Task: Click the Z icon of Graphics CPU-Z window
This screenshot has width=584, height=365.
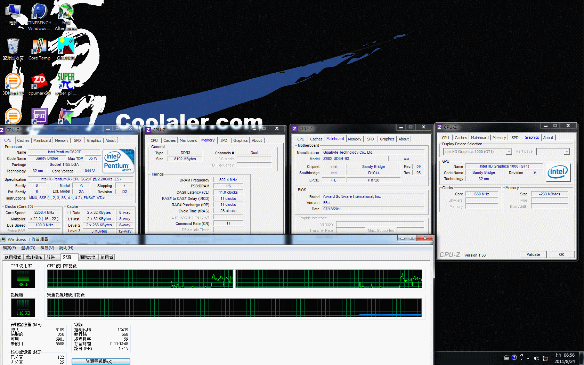Action: [439, 127]
